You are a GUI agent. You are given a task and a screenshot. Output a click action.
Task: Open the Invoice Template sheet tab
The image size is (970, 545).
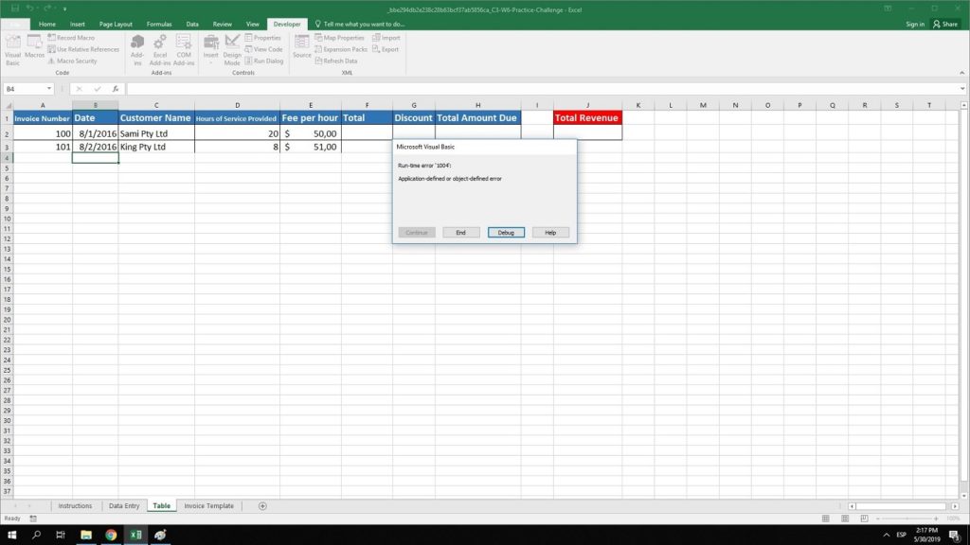[207, 505]
